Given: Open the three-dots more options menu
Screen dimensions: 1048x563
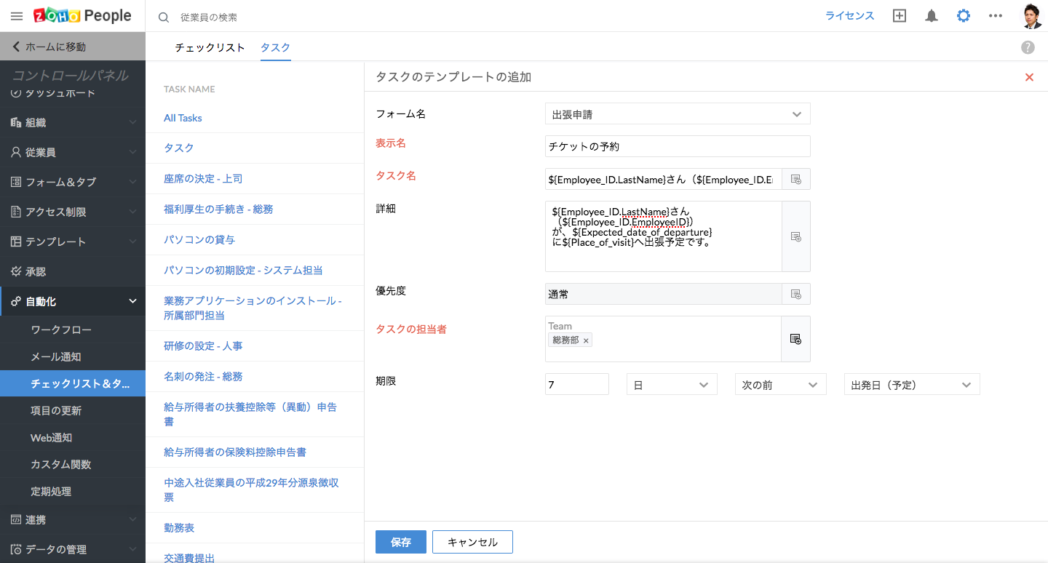Looking at the screenshot, I should [x=996, y=16].
